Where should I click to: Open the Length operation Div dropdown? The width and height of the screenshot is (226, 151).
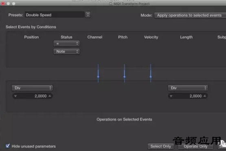188,88
